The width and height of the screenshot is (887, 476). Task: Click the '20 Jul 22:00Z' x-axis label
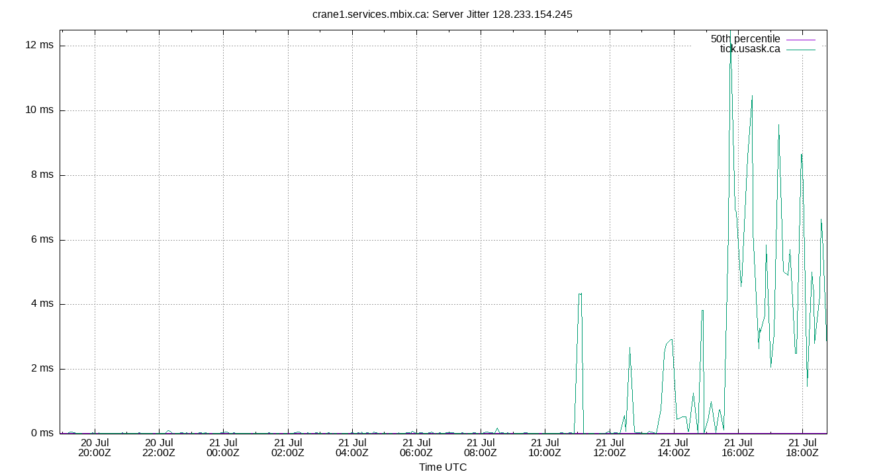coord(159,448)
